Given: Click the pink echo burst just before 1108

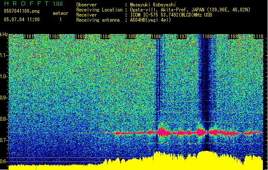Looking at the screenshot, I should [x=201, y=132].
